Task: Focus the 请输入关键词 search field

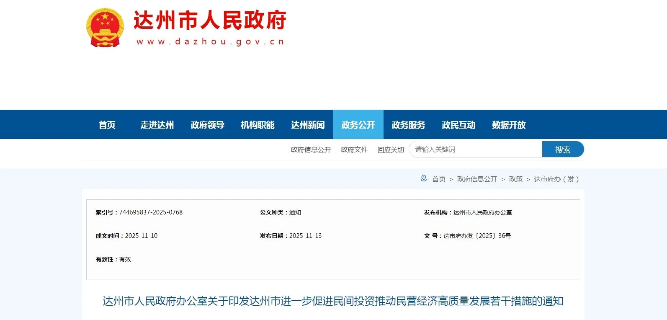Action: 475,150
